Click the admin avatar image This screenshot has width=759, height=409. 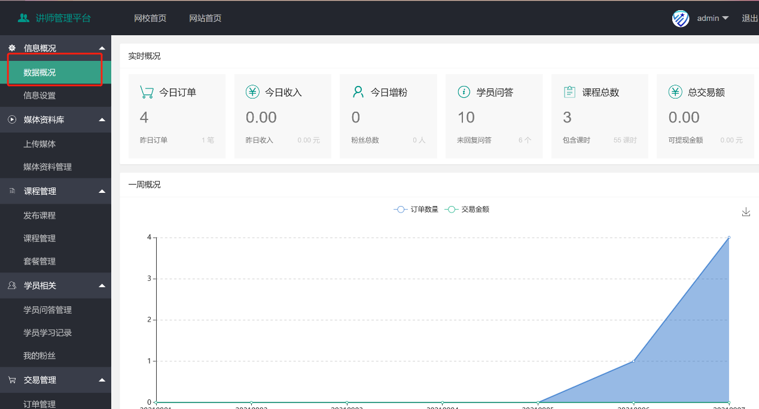click(x=681, y=19)
